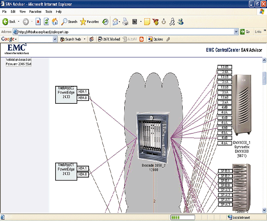The width and height of the screenshot is (267, 221).
Task: Open the Tools menu
Action: [49, 12]
